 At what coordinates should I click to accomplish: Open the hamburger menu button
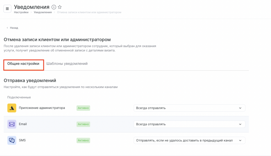[x=7, y=9]
